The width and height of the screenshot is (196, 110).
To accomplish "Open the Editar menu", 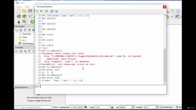I will (27, 7).
